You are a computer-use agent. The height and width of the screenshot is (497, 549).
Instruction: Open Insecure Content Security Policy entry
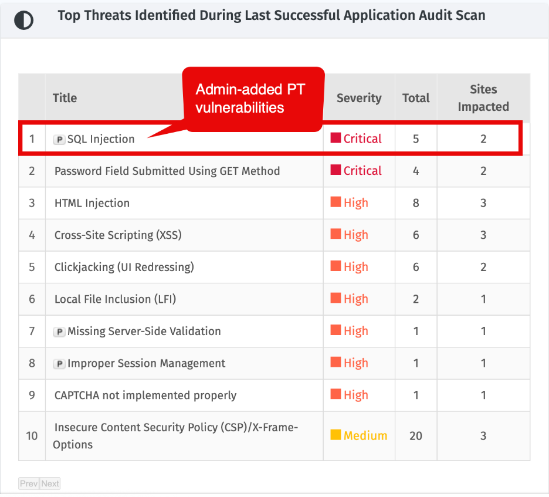[x=175, y=436]
